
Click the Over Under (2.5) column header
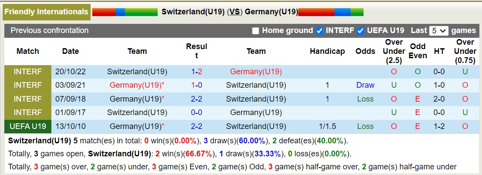(394, 51)
